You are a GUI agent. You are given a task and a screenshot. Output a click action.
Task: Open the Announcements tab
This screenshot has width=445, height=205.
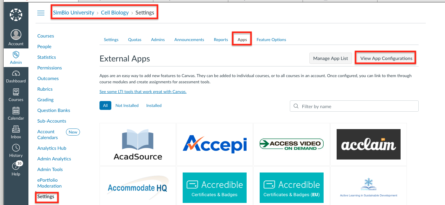189,40
